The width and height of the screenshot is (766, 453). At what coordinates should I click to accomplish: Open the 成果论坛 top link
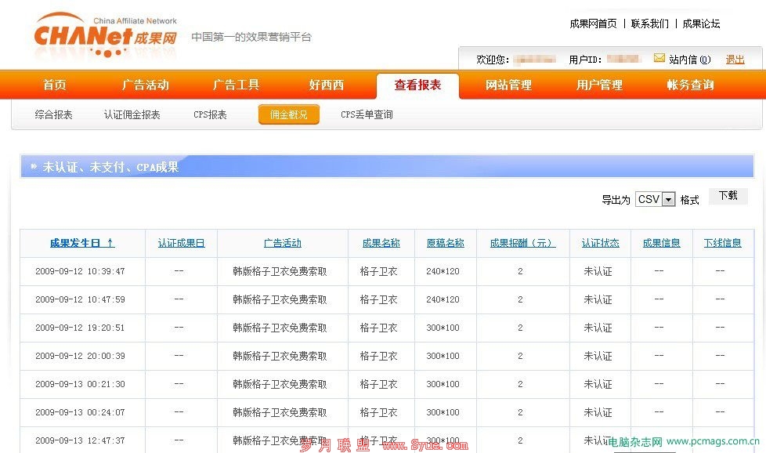click(701, 24)
